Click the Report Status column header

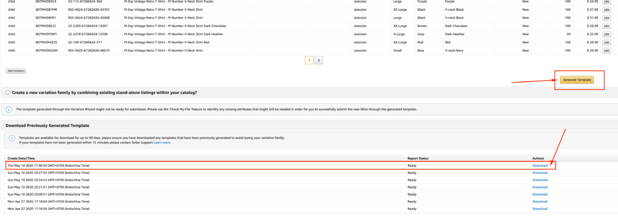tap(418, 158)
